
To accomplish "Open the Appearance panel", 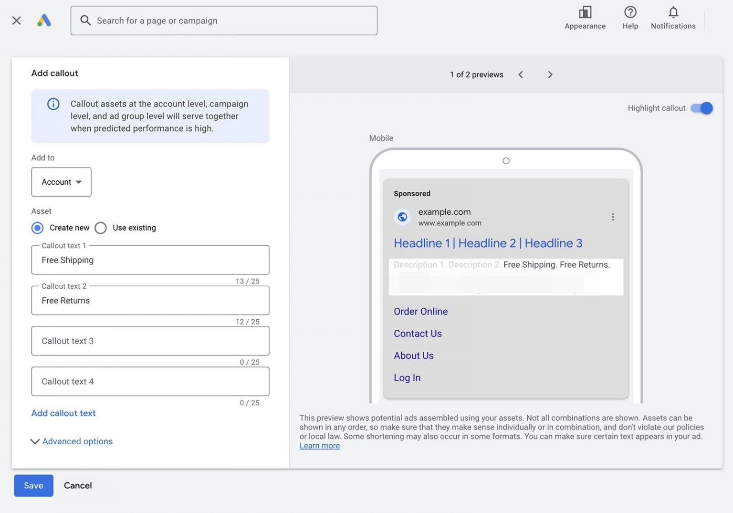I will click(x=585, y=17).
